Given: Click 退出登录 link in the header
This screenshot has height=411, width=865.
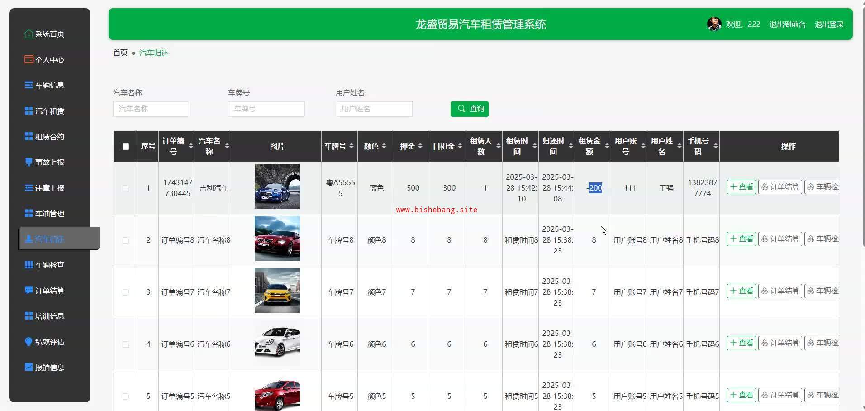Looking at the screenshot, I should click(x=829, y=24).
